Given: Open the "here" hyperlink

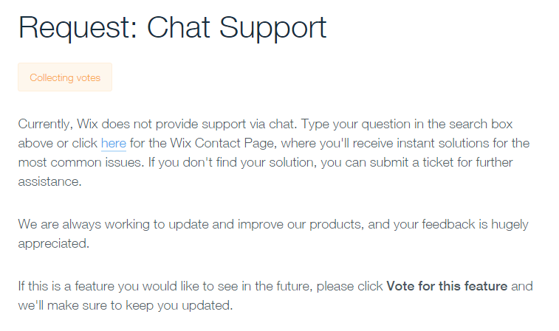Looking at the screenshot, I should pos(114,143).
